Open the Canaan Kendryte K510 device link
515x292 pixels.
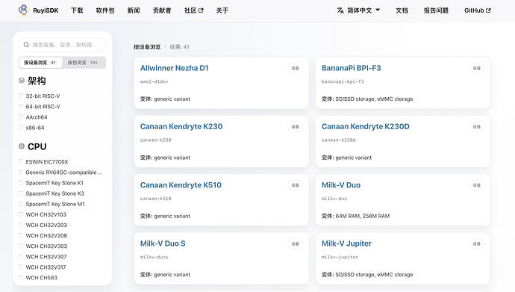(181, 185)
